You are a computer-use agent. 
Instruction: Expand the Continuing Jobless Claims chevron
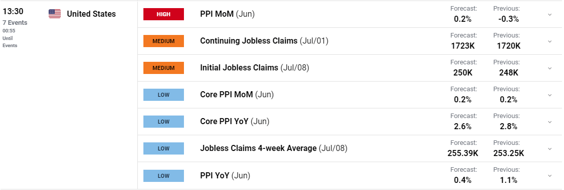[550, 42]
